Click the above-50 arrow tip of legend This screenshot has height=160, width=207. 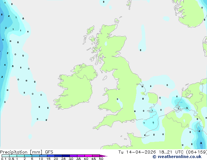(x=104, y=156)
